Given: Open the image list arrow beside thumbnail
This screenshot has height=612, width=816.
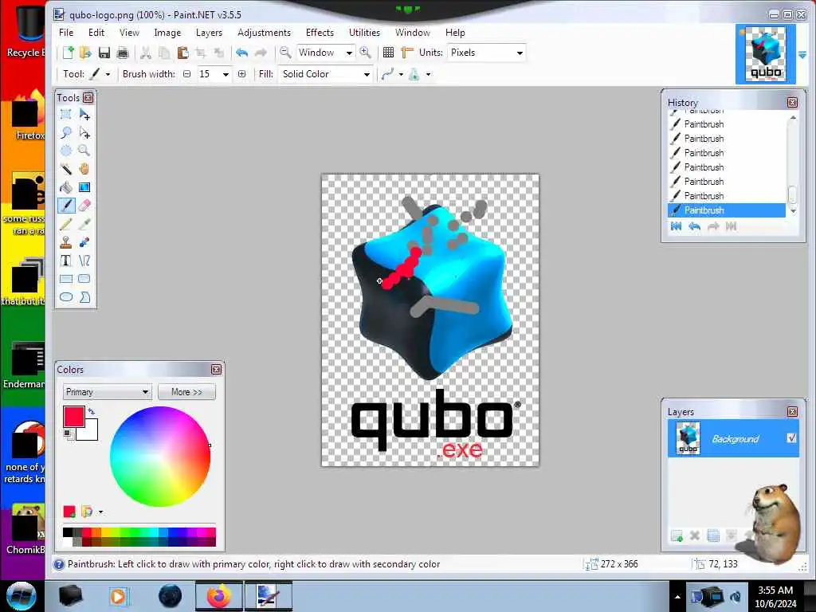Looking at the screenshot, I should point(802,55).
